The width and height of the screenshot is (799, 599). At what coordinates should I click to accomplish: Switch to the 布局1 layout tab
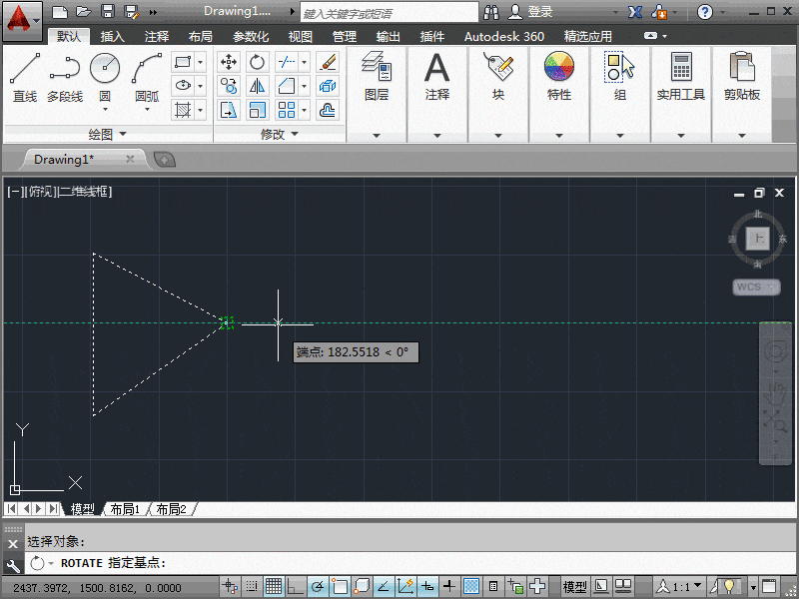pos(124,508)
